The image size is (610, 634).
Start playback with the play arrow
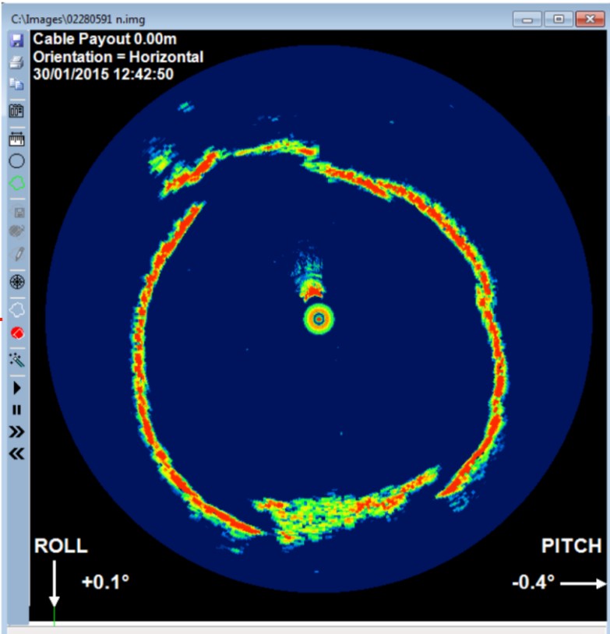pyautogui.click(x=17, y=388)
